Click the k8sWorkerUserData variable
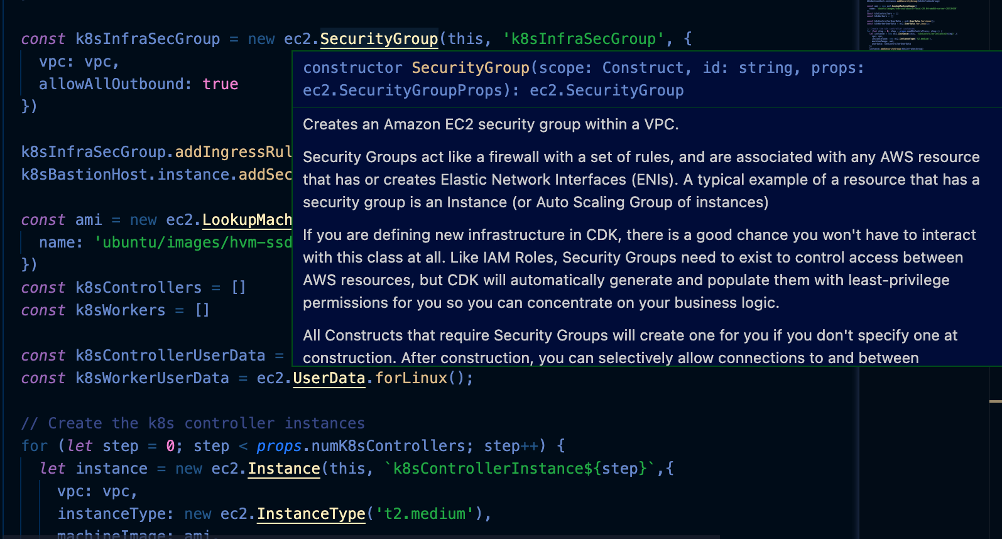 click(152, 378)
